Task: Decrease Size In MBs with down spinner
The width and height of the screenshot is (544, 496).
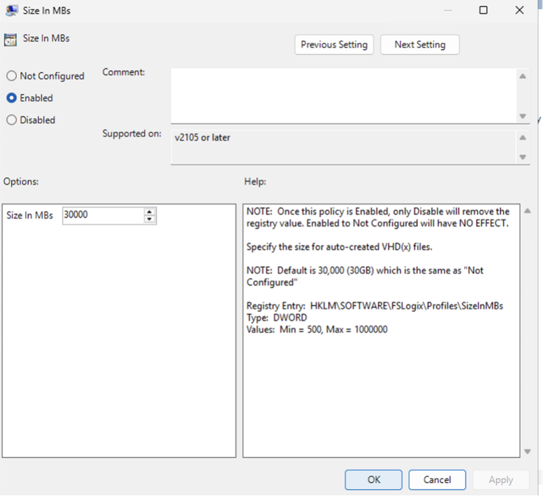Action: pyautogui.click(x=150, y=220)
